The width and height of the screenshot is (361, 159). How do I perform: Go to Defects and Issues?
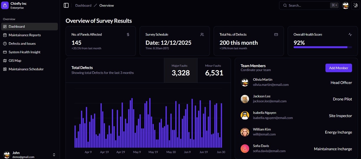point(29,44)
